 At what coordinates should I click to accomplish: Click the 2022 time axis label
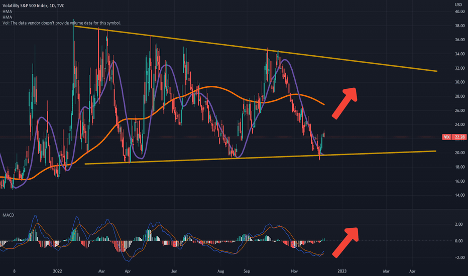tap(57, 271)
